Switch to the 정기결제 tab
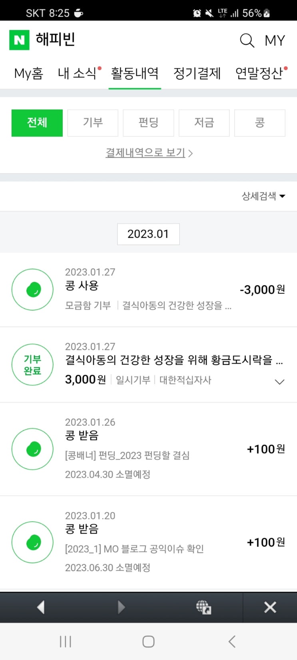Viewport: 297px width, 660px height. [x=197, y=73]
